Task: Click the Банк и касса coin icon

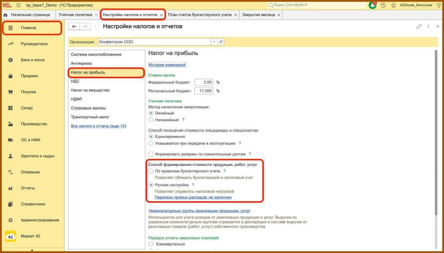Action: [10, 60]
